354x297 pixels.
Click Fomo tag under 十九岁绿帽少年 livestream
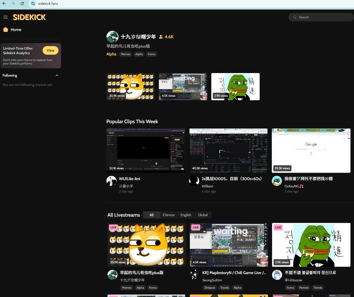pos(153,288)
